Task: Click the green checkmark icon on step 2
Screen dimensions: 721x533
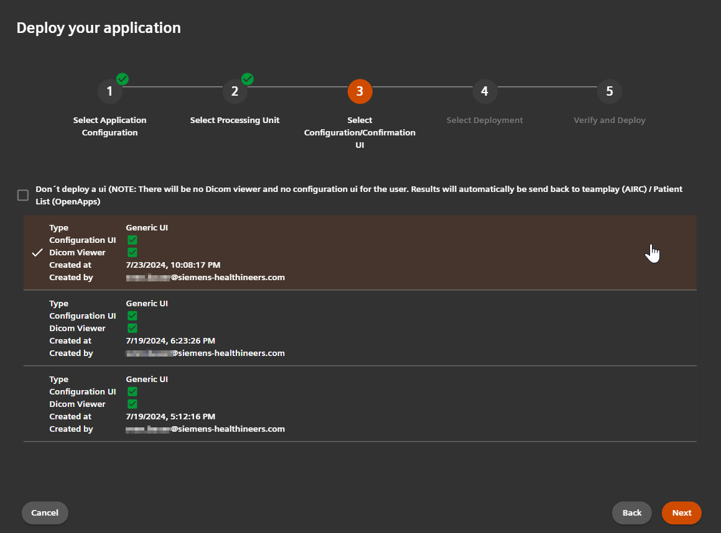Action: click(247, 79)
